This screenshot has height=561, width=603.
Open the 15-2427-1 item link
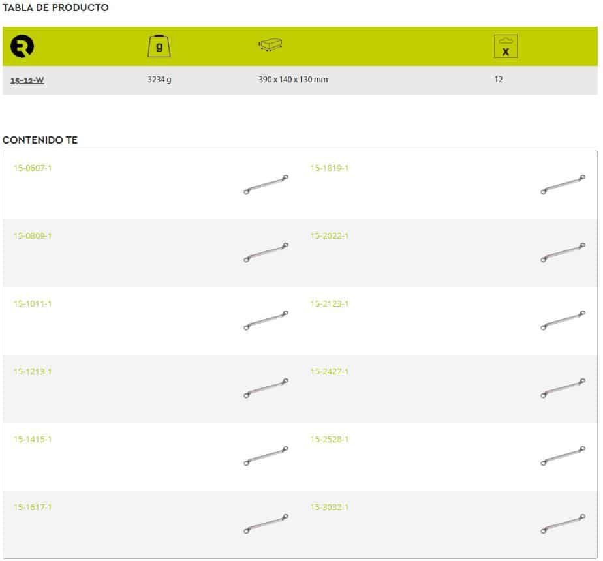(330, 372)
